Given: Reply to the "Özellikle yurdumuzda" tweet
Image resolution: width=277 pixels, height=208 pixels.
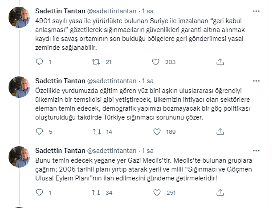Looking at the screenshot, I should [39, 132].
